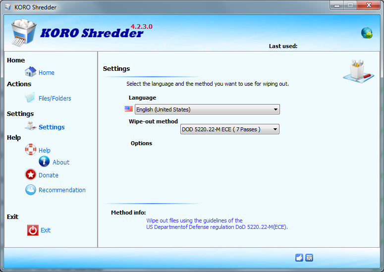Select the Settings link in sidebar

coord(52,127)
